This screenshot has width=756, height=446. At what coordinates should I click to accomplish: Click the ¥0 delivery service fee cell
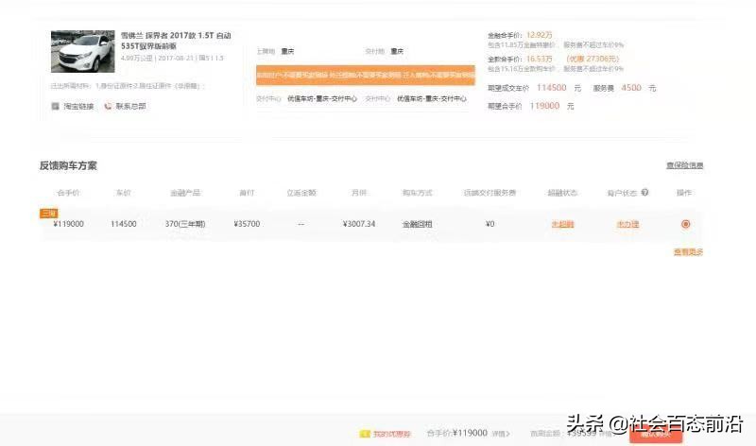point(490,224)
